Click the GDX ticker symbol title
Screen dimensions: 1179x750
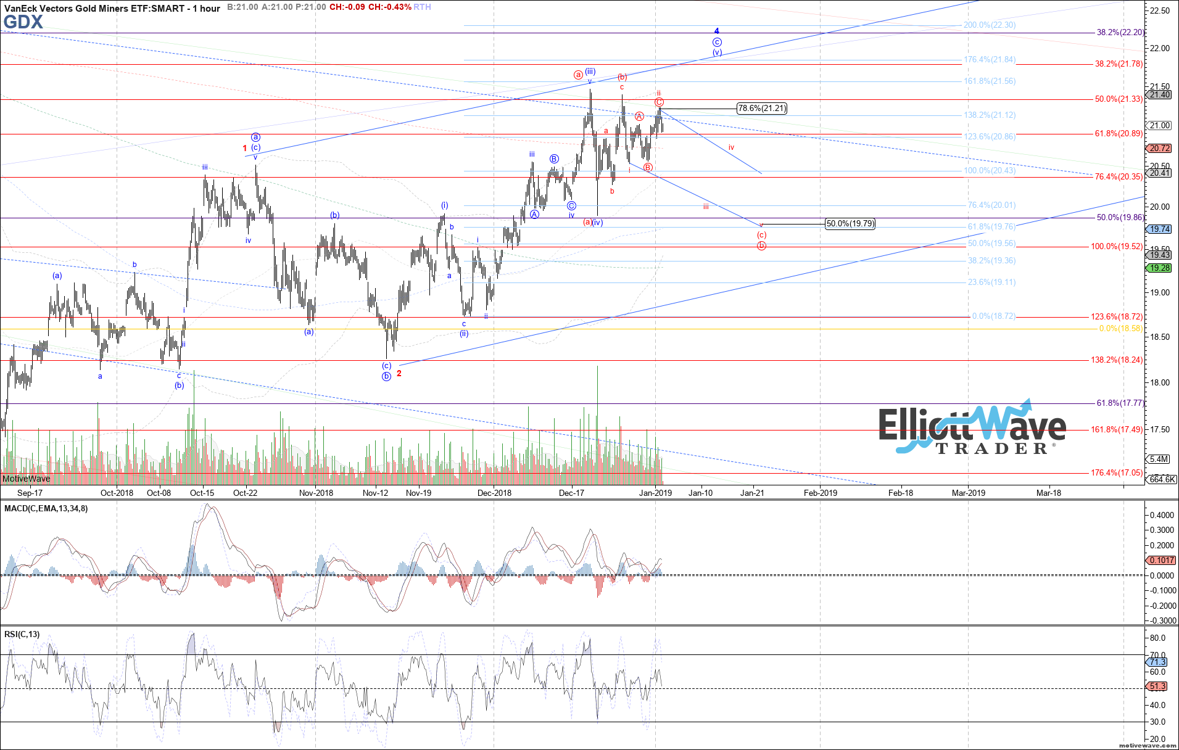point(23,22)
